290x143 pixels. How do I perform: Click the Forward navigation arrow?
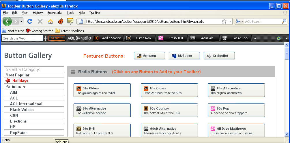click(16, 21)
